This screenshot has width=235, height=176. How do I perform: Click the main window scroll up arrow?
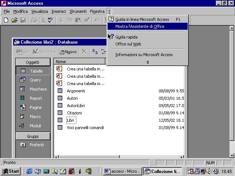click(232, 28)
